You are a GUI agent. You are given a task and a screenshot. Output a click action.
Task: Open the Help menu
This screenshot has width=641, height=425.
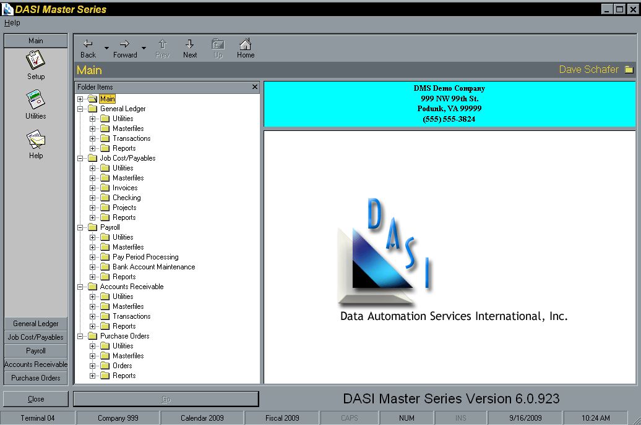[12, 23]
